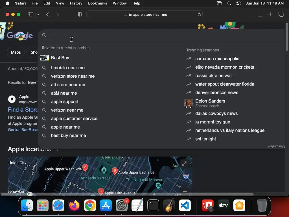
Task: Open the File menu
Action: pos(34,3)
